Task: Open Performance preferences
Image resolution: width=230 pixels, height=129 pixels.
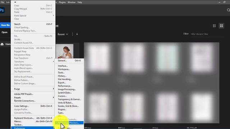Action: [69, 86]
